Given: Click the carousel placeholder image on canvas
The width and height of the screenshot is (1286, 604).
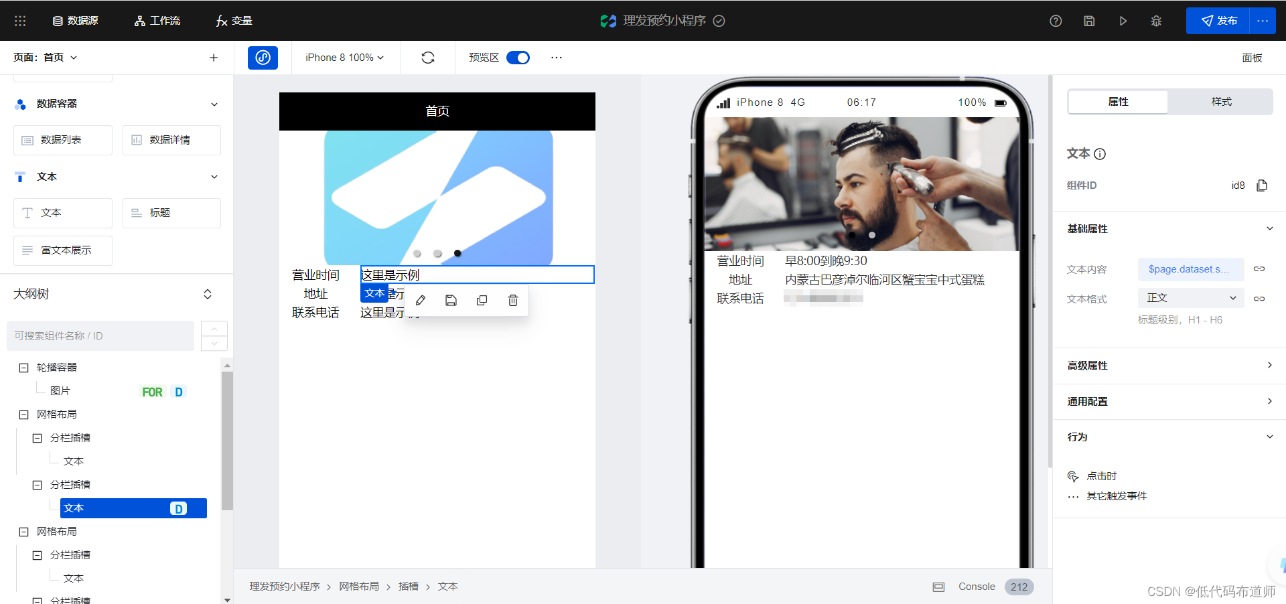Looking at the screenshot, I should pyautogui.click(x=438, y=198).
